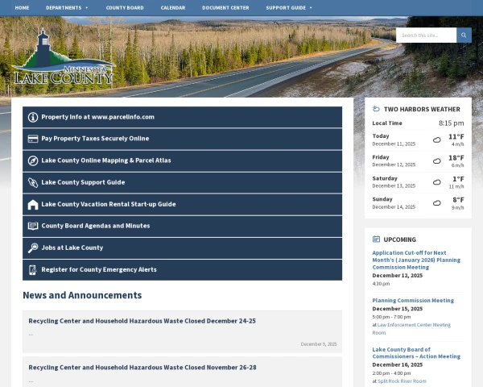
Task: Click the magnifier icon beside Jobs at Lake County
Action: point(33,248)
